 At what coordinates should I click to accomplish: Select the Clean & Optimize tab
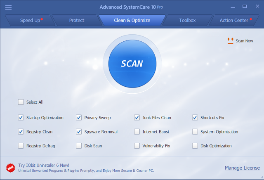132,20
